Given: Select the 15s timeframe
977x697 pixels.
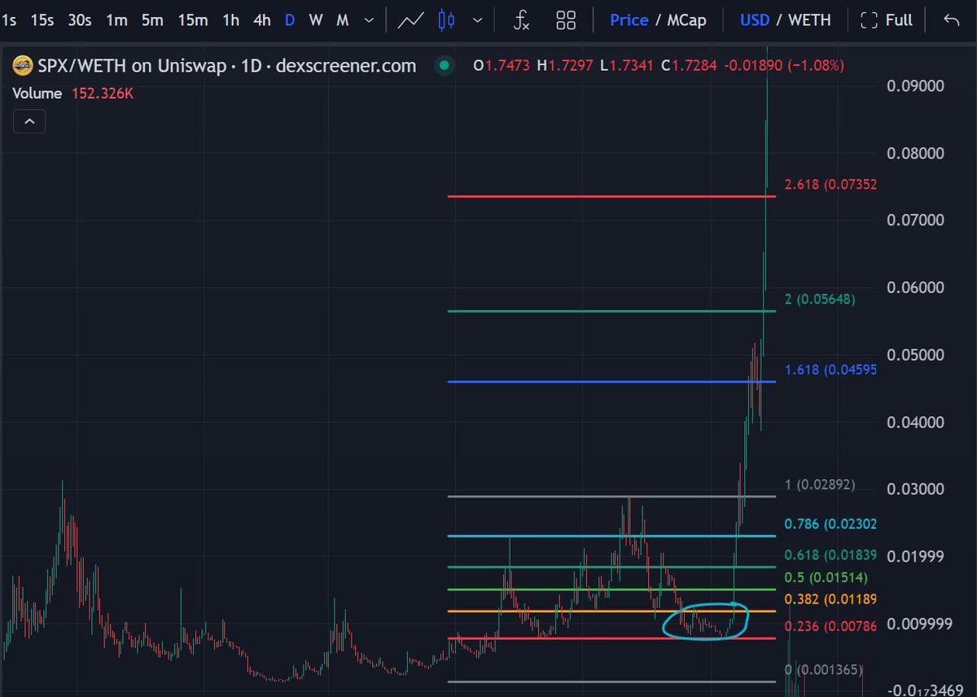Looking at the screenshot, I should click(42, 20).
